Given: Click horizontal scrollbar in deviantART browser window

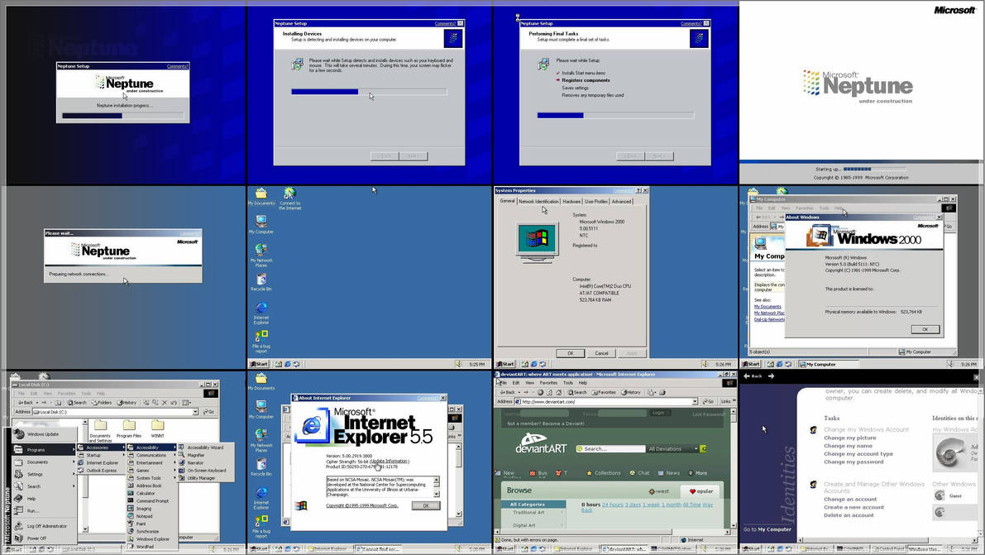Looking at the screenshot, I should click(x=611, y=533).
